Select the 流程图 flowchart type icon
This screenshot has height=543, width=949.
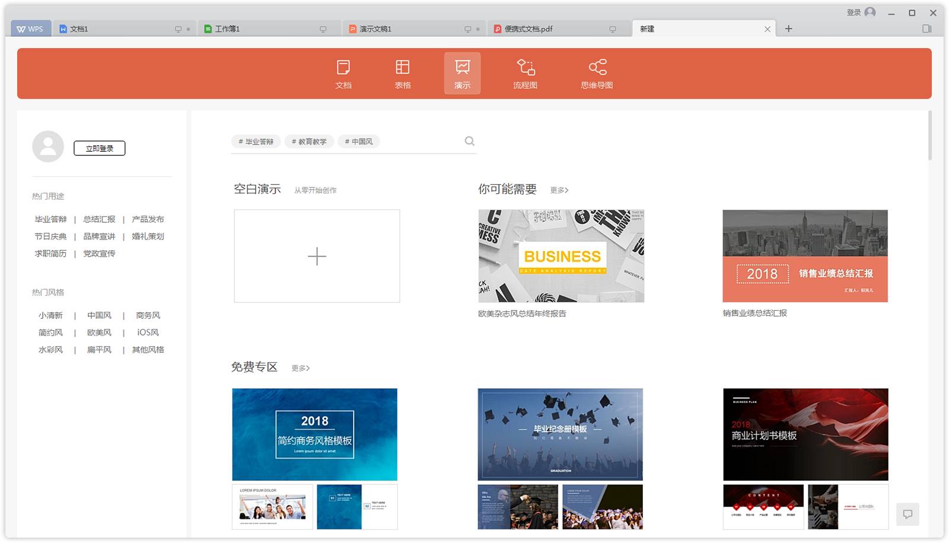click(x=526, y=74)
